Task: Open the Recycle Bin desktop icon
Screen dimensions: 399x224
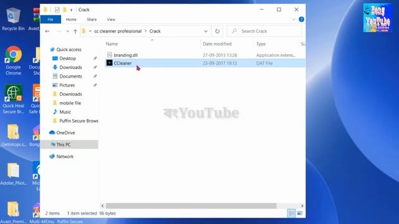Action: [13, 19]
